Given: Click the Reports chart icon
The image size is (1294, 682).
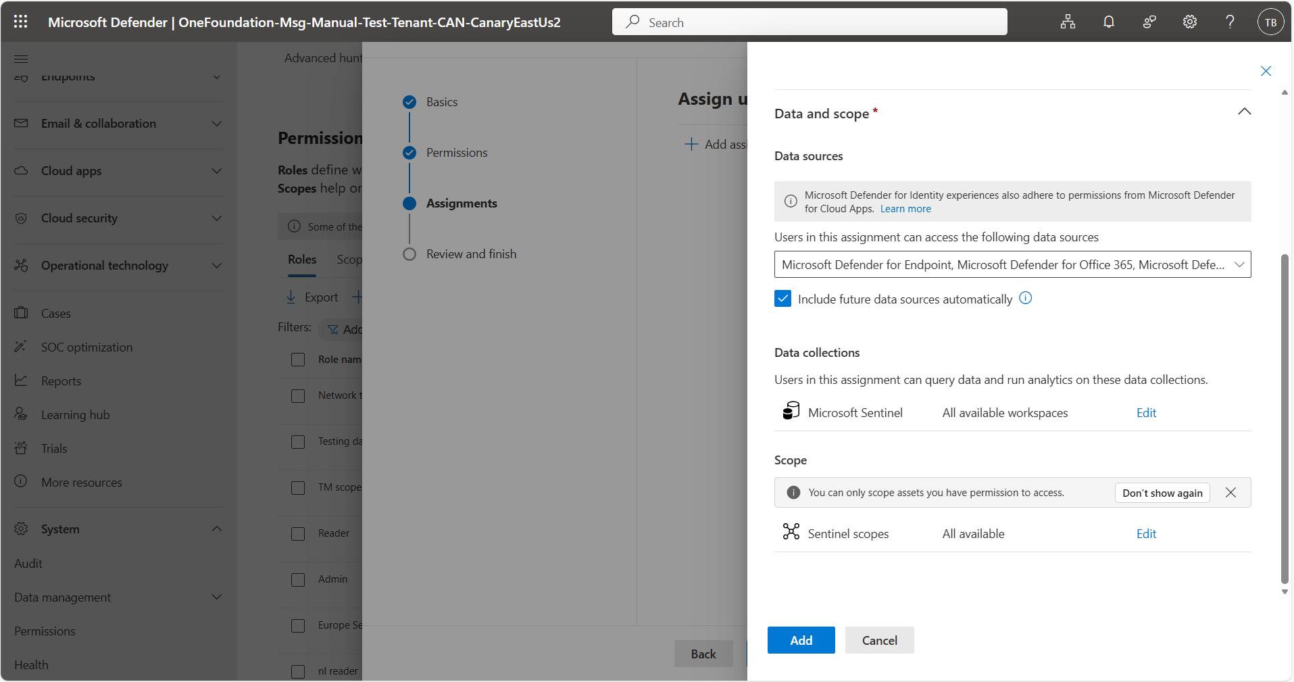Looking at the screenshot, I should click(21, 381).
